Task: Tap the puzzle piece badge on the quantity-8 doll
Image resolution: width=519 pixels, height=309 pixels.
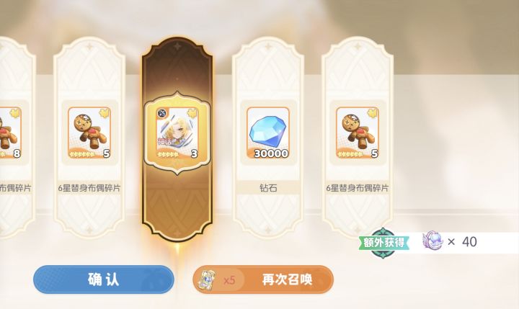Action: click(x=15, y=113)
